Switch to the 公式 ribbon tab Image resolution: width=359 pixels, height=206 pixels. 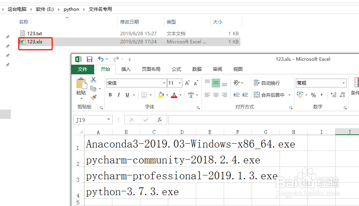(176, 69)
